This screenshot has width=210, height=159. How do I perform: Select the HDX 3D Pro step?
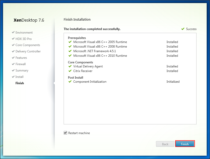click(23, 39)
